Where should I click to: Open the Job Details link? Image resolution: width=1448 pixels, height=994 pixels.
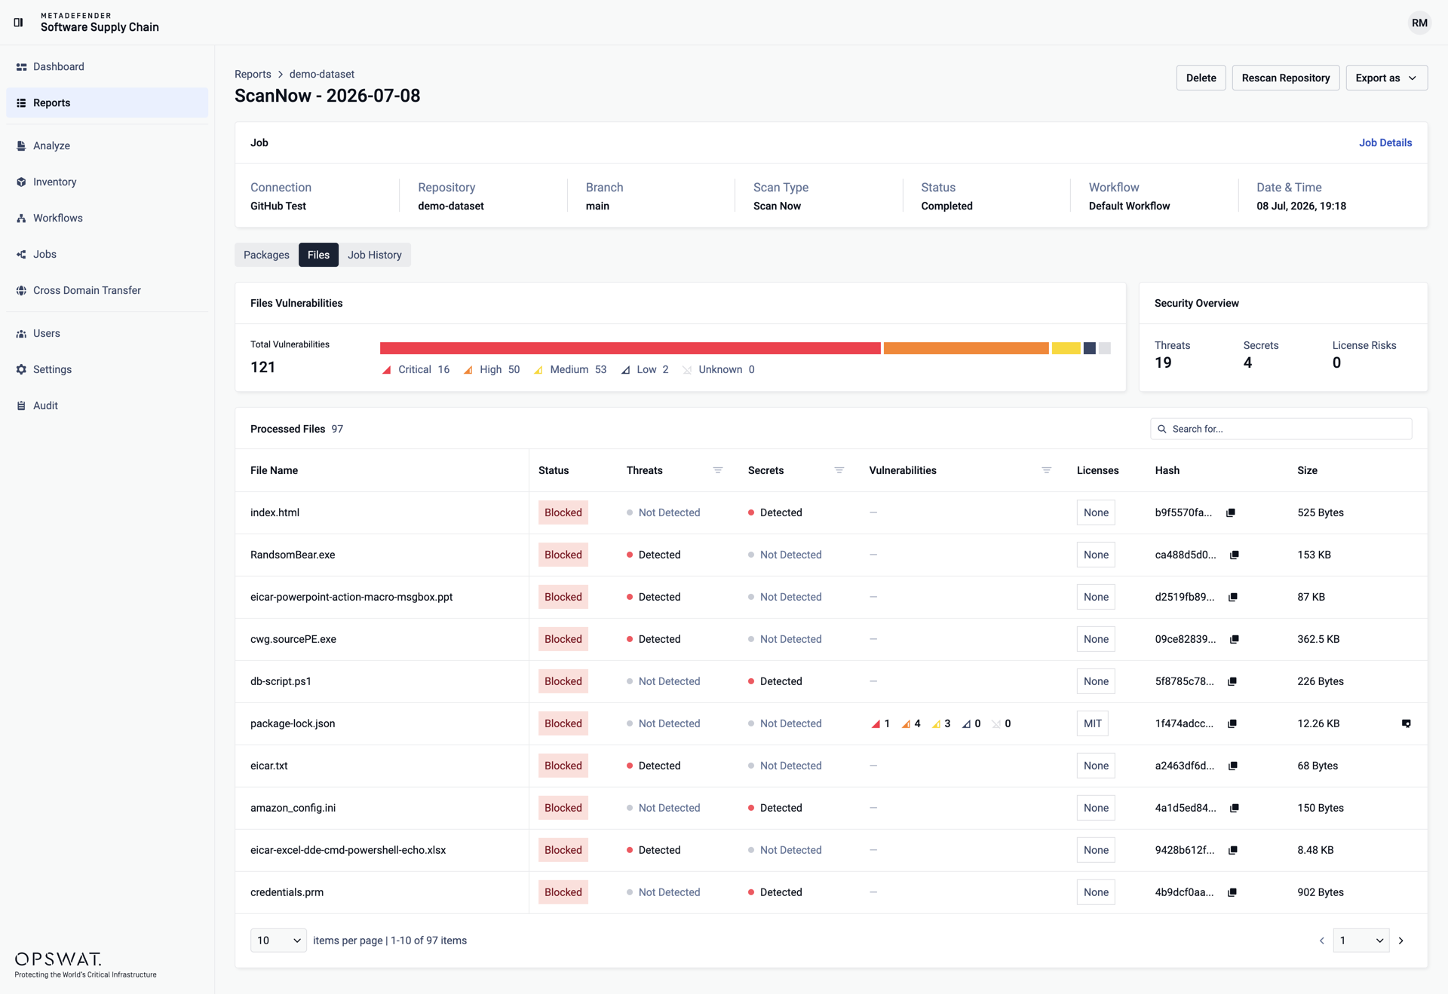pyautogui.click(x=1385, y=142)
